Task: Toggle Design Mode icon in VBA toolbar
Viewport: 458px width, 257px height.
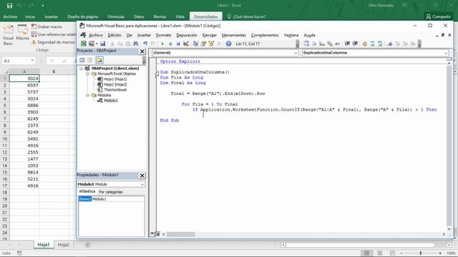Action: click(186, 44)
